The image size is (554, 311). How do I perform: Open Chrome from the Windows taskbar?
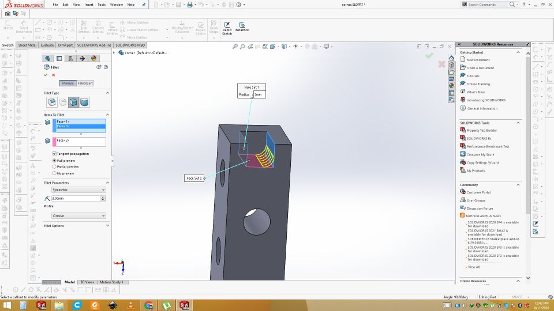click(149, 305)
